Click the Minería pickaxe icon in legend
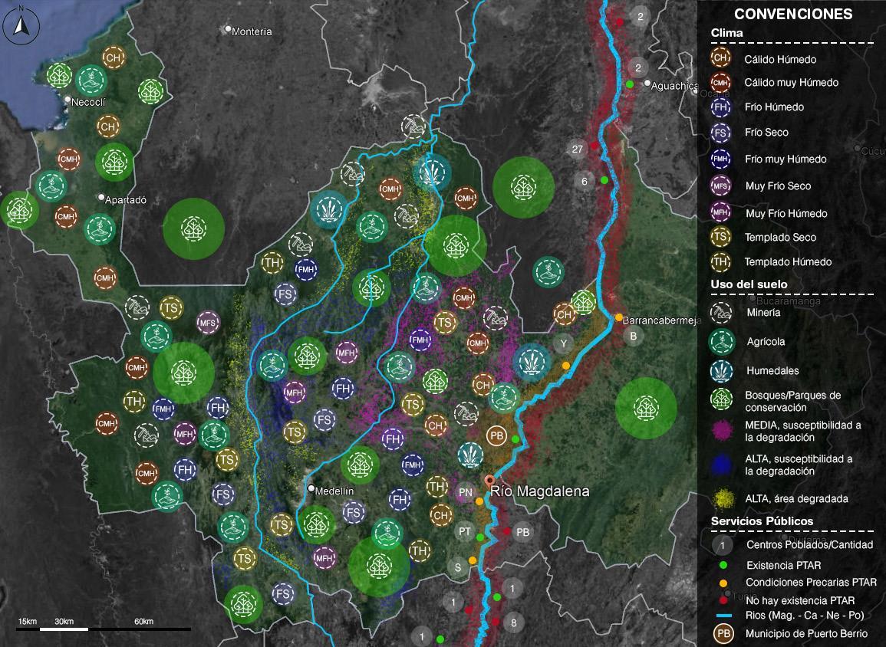Viewport: 886px width, 647px height. pyautogui.click(x=722, y=312)
